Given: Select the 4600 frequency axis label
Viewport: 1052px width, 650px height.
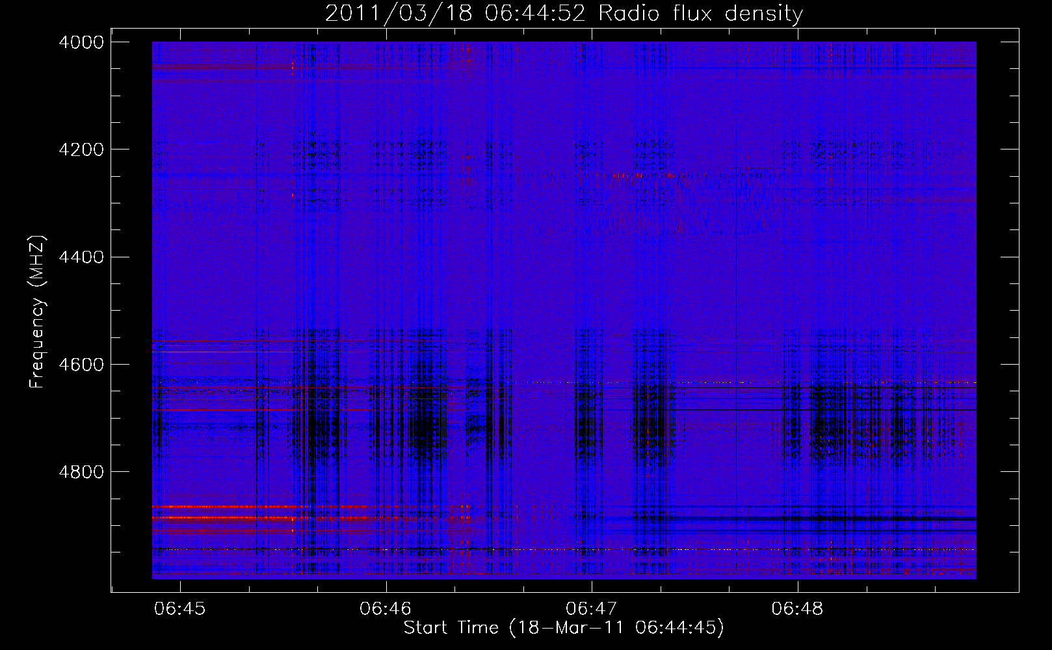Looking at the screenshot, I should tap(81, 365).
